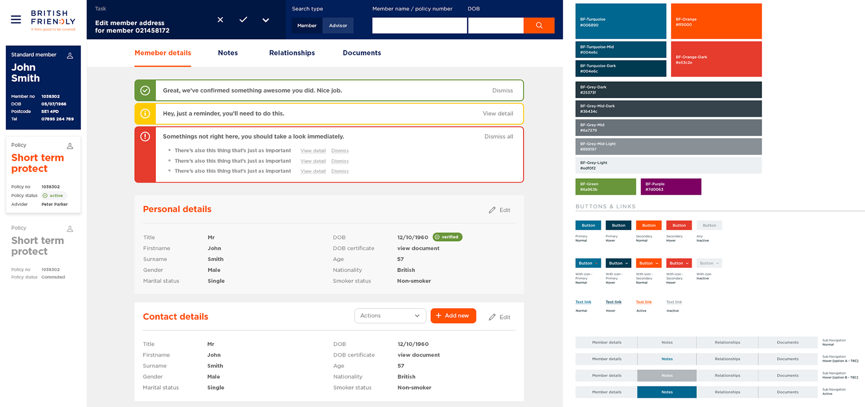Open the Actions dropdown in Contact details
Image resolution: width=865 pixels, height=407 pixels.
point(390,316)
